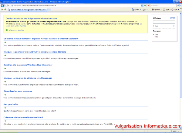Click the address bar URL field

[76, 5]
